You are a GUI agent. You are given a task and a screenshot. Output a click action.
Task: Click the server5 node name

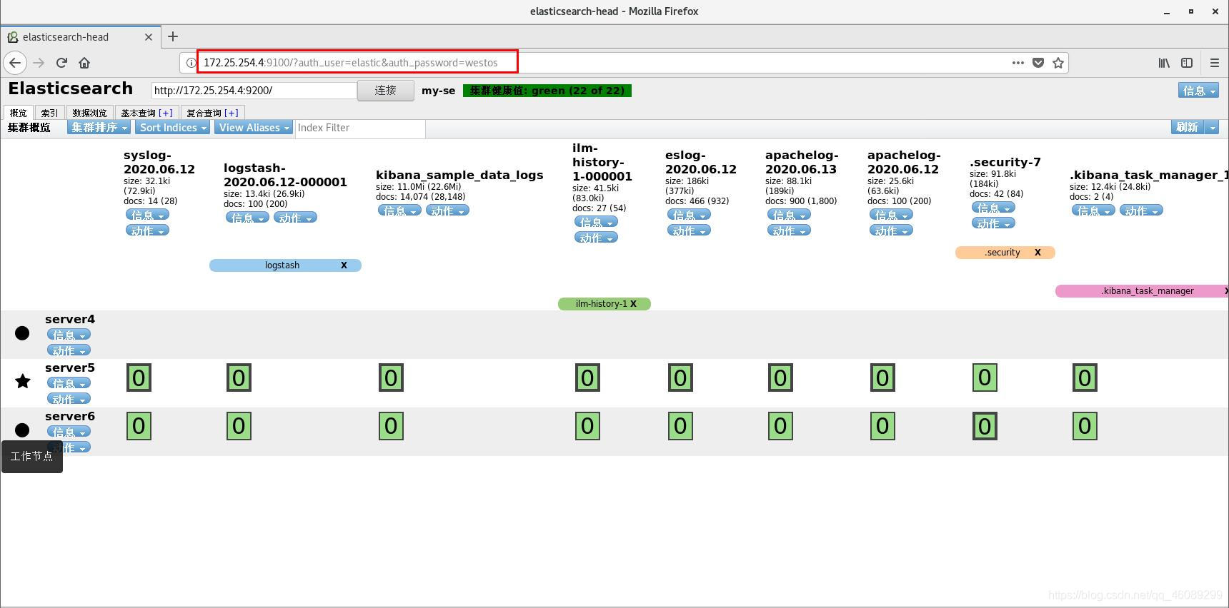pos(70,368)
